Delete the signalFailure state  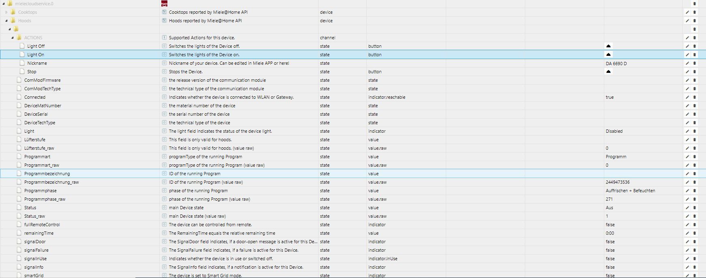695,250
